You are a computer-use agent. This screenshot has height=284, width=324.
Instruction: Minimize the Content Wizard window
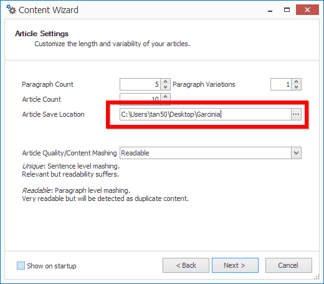tap(270, 10)
